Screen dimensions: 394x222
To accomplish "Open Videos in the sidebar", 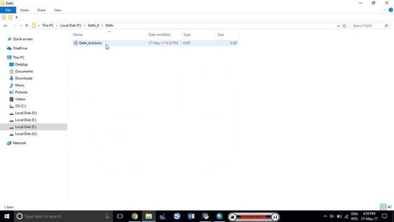I will tap(20, 99).
